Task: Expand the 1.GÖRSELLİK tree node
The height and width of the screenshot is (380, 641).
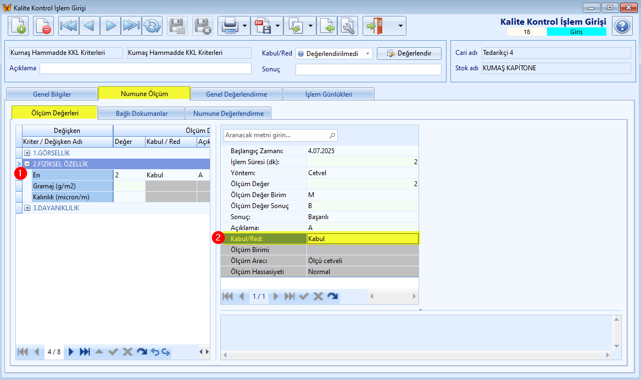Action: coord(27,153)
